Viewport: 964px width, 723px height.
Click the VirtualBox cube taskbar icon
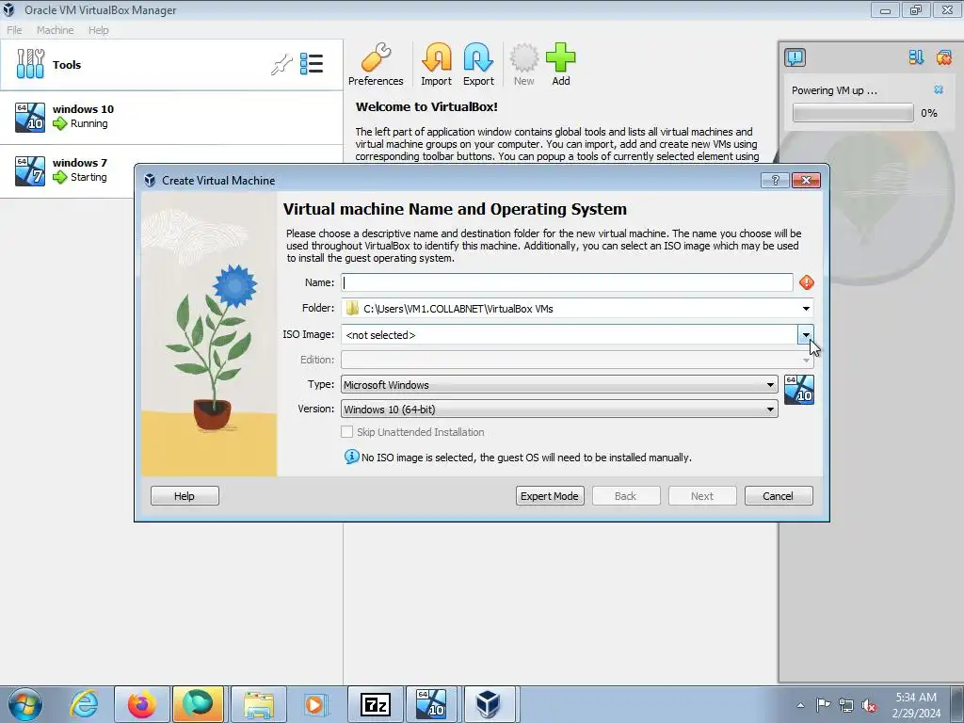(x=489, y=704)
